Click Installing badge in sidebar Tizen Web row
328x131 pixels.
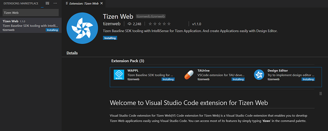[52, 30]
